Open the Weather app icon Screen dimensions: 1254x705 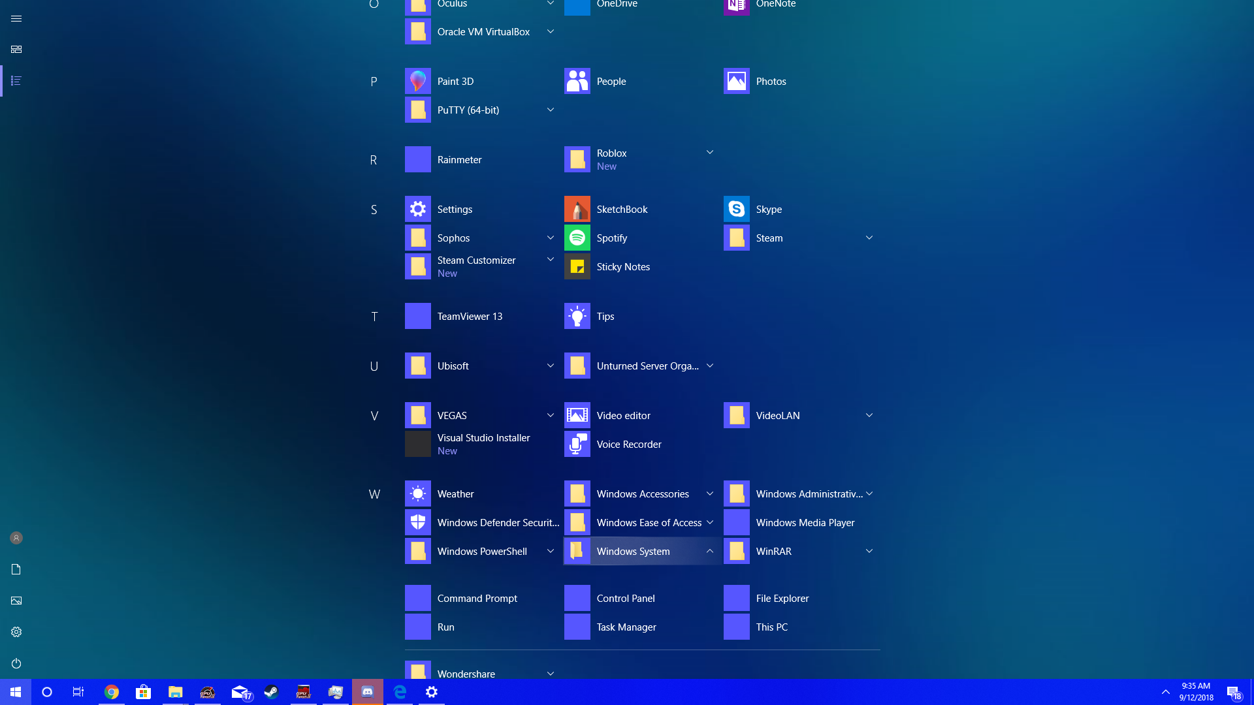pyautogui.click(x=418, y=493)
